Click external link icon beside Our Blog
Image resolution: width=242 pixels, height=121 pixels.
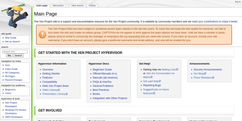[205, 74]
